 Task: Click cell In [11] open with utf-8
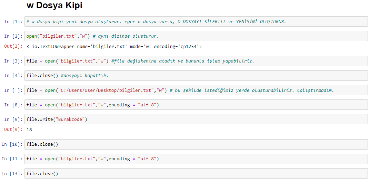click(x=196, y=159)
